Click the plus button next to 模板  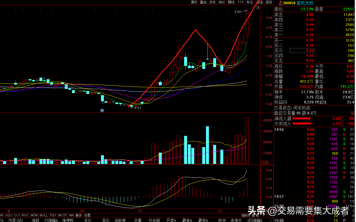(264, 215)
